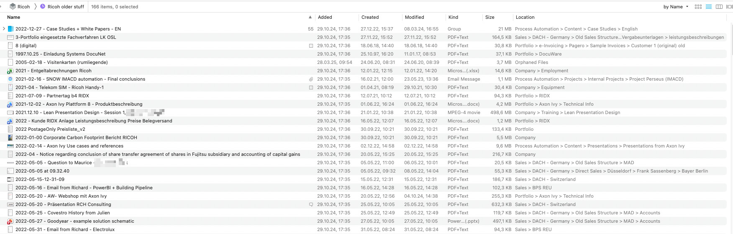Open the 'by Name' sort dropdown
The height and width of the screenshot is (234, 733).
[x=676, y=7]
